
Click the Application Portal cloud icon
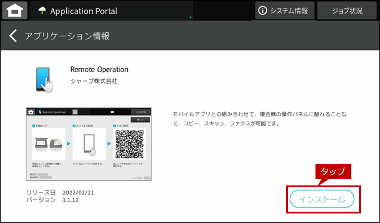(42, 10)
